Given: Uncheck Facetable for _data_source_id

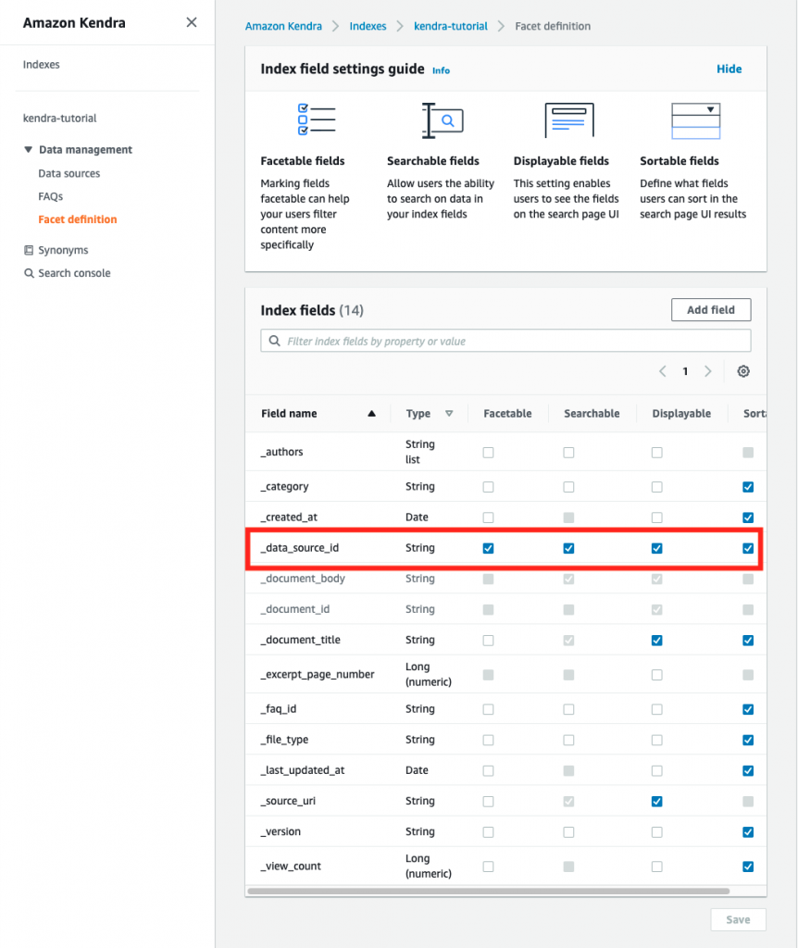Looking at the screenshot, I should click(x=489, y=548).
